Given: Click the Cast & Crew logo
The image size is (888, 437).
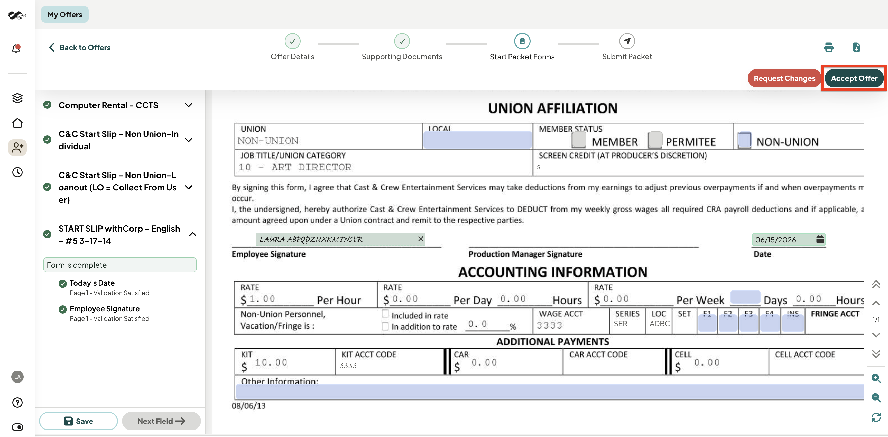Looking at the screenshot, I should click(17, 15).
